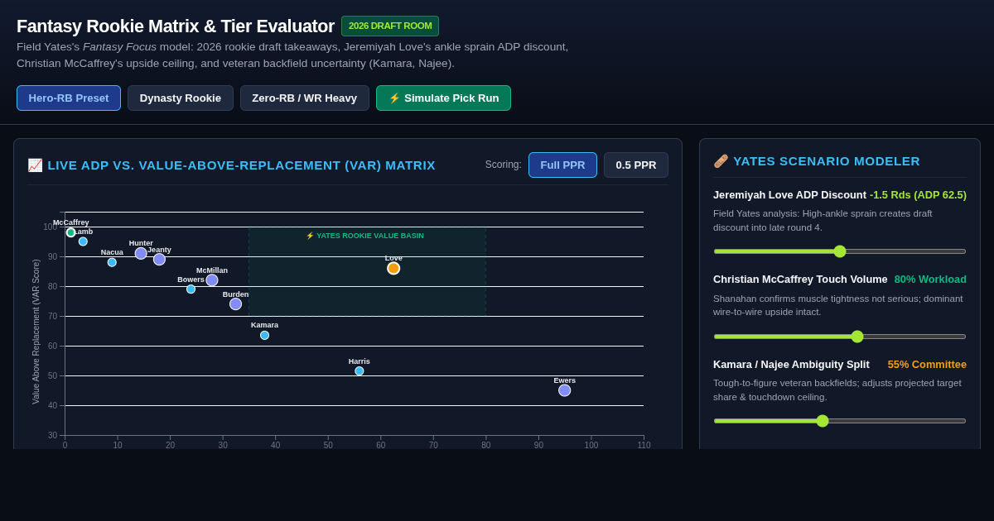The image size is (994, 521).
Task: Select the Jeanty data point
Action: click(x=159, y=260)
